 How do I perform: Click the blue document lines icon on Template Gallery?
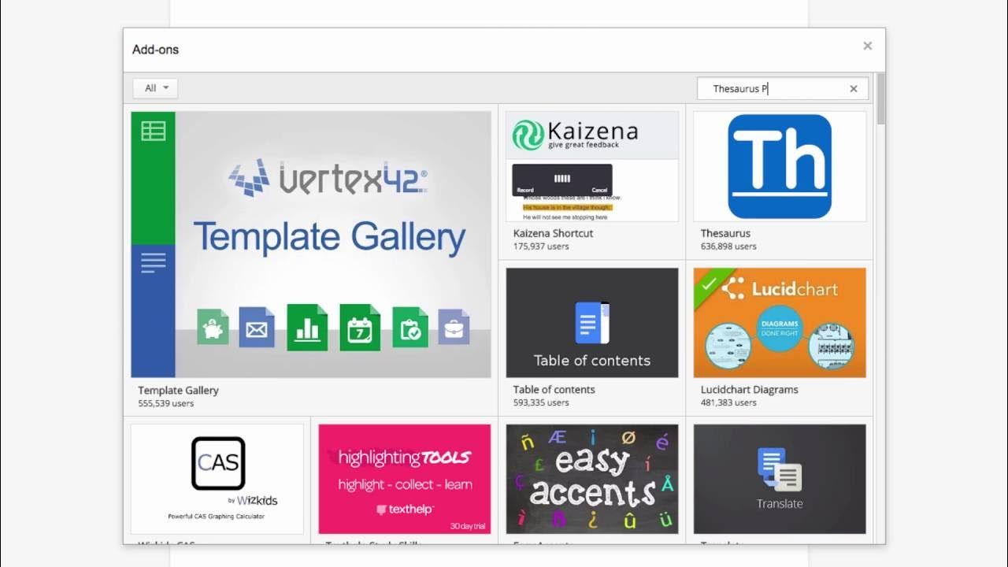click(x=154, y=263)
